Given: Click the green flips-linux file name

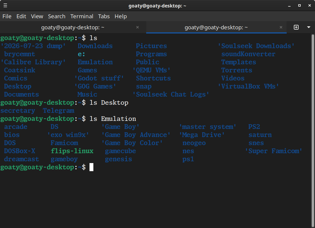Looking at the screenshot, I should [x=72, y=151].
